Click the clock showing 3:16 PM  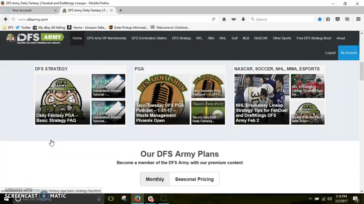coord(341,196)
